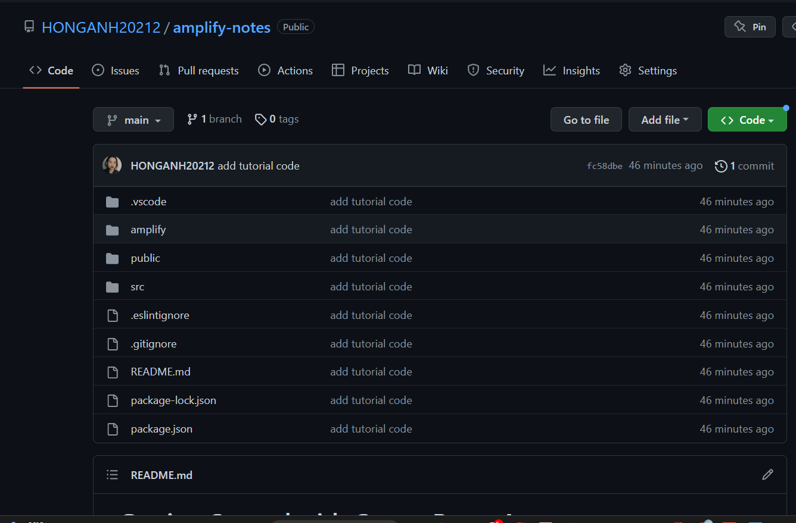Open commit fc58dbe hash link
Viewport: 796px width, 523px height.
click(x=604, y=166)
